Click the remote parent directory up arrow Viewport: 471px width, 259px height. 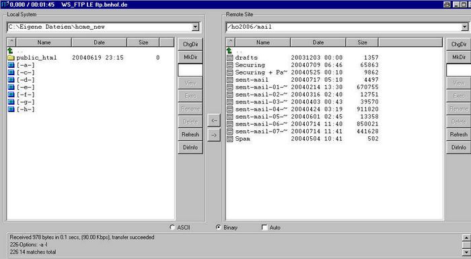pos(229,50)
